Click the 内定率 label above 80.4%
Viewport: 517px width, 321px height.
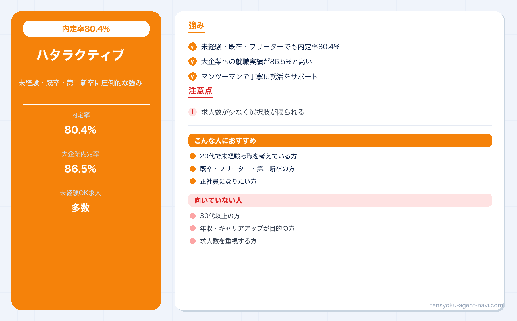pyautogui.click(x=80, y=115)
